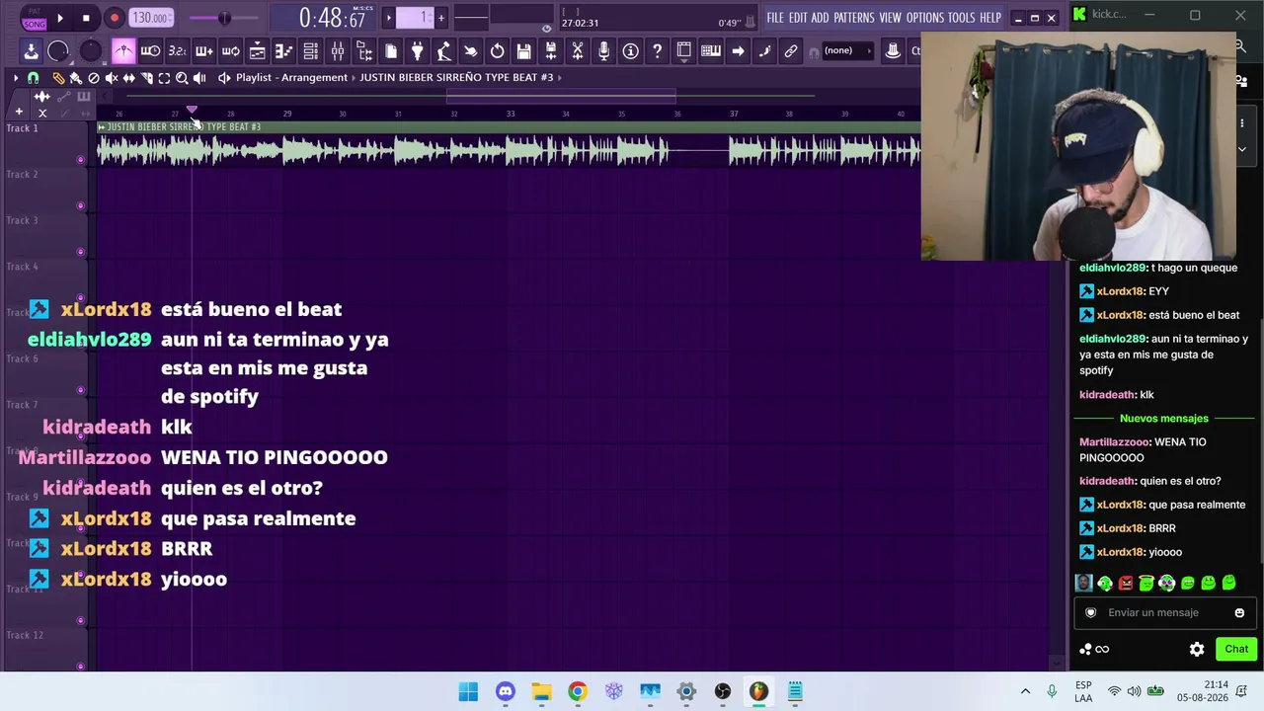The width and height of the screenshot is (1264, 711).
Task: Expand the arrow after JUSTIN BIEBER SIRREÑO TYPE BEAT #3
Action: coord(560,77)
